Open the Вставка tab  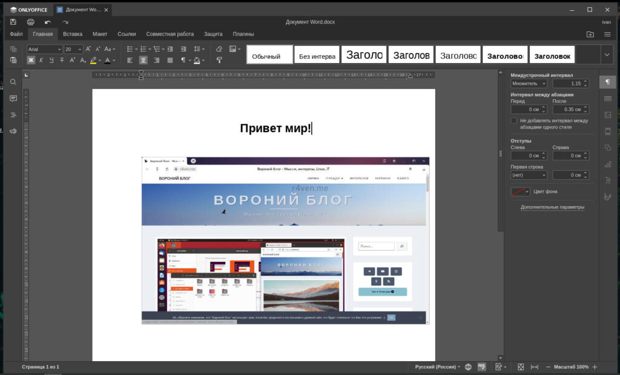pyautogui.click(x=73, y=34)
